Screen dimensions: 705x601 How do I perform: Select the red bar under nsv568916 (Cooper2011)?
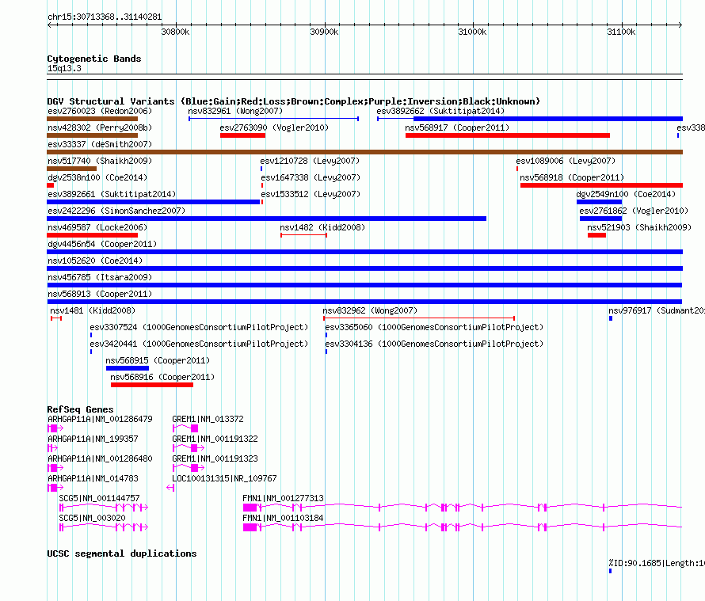[152, 385]
